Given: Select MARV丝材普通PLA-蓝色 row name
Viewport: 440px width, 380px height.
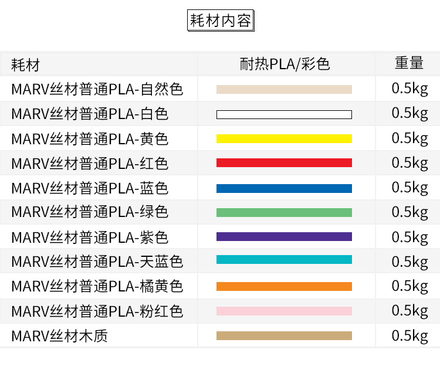Looking at the screenshot, I should pyautogui.click(x=90, y=188).
